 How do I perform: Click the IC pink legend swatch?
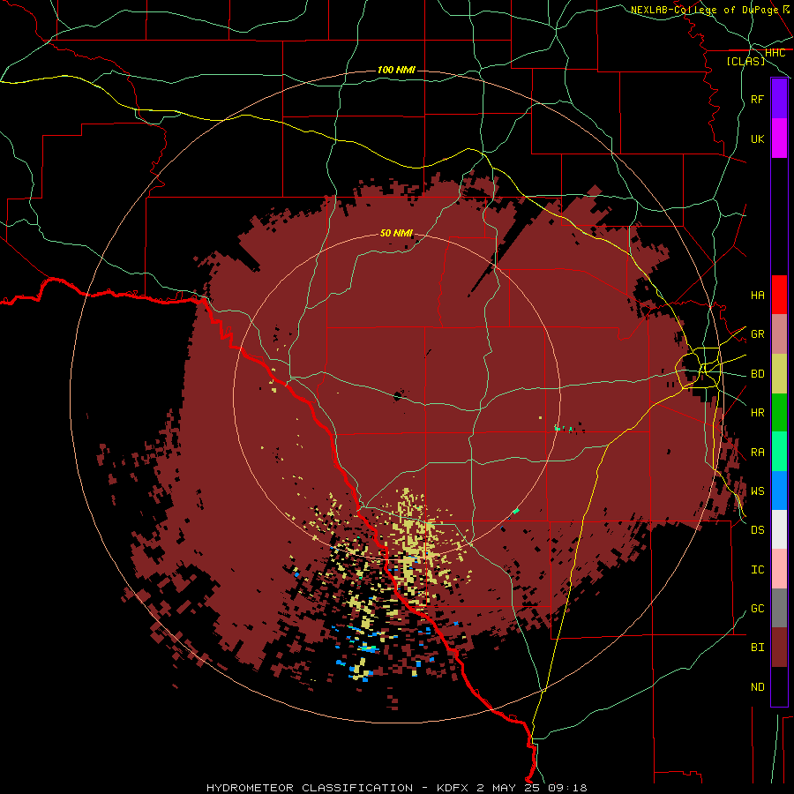click(779, 569)
